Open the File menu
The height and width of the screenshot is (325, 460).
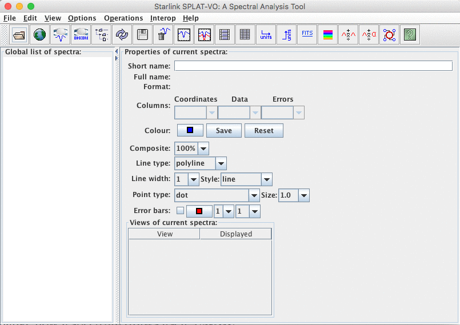(x=10, y=18)
